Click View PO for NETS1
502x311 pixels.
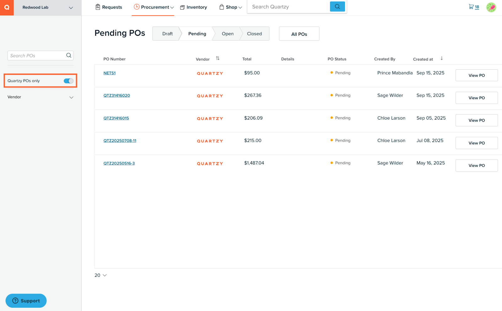476,75
